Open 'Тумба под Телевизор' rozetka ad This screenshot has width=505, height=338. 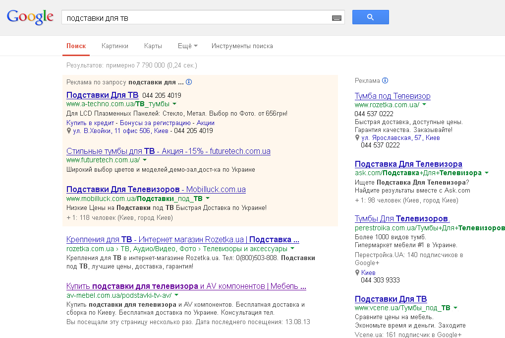[x=393, y=96]
